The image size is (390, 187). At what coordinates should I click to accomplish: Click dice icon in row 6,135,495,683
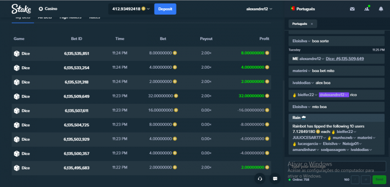tap(17, 168)
